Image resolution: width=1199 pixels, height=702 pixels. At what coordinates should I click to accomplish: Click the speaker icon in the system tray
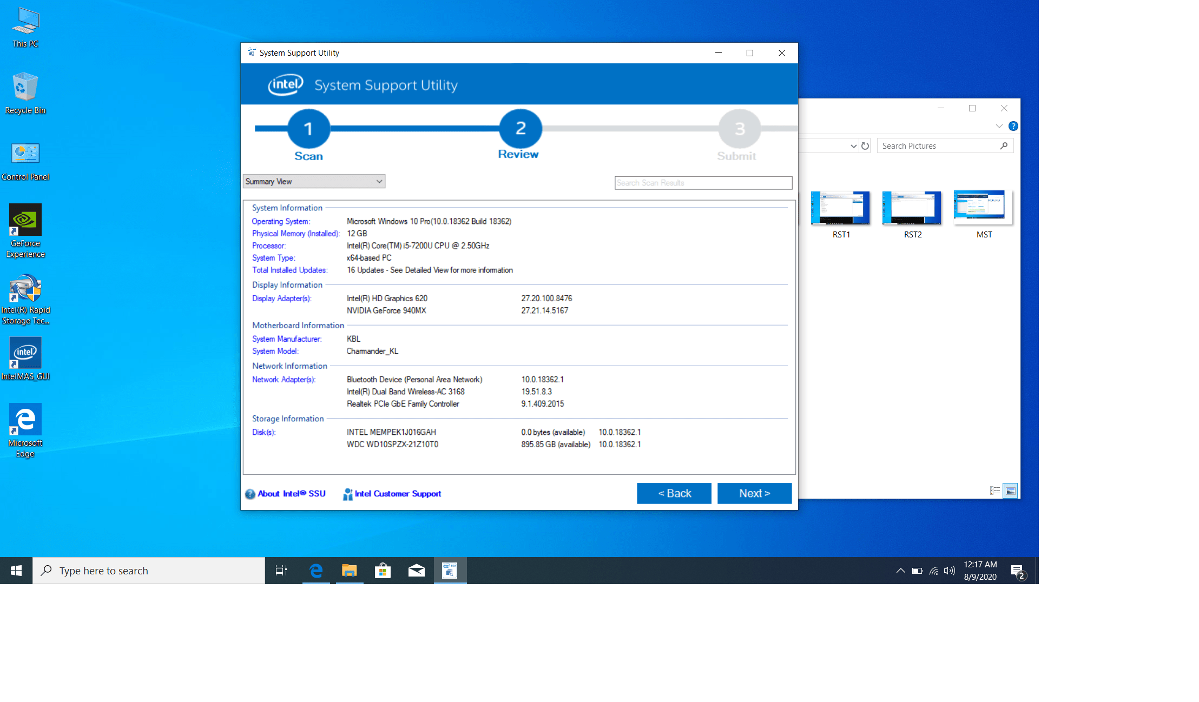[950, 570]
